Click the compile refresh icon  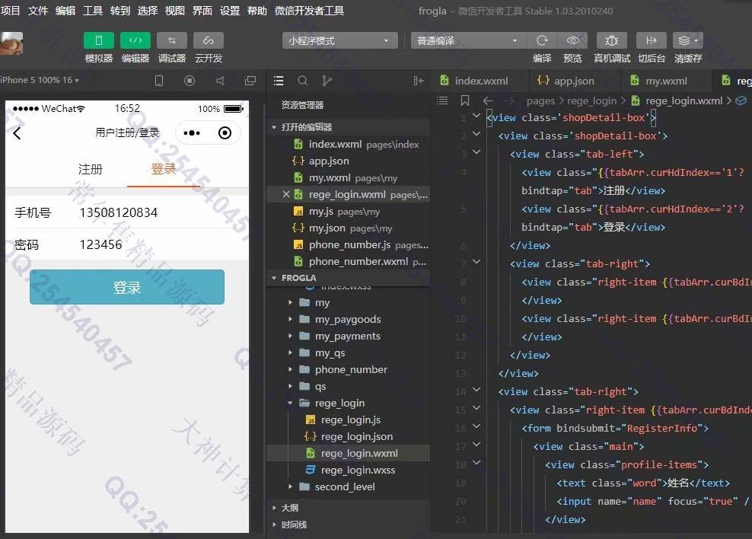[542, 40]
